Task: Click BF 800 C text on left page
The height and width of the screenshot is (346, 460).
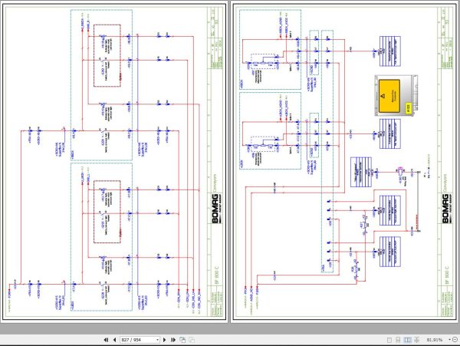Action: pos(216,275)
